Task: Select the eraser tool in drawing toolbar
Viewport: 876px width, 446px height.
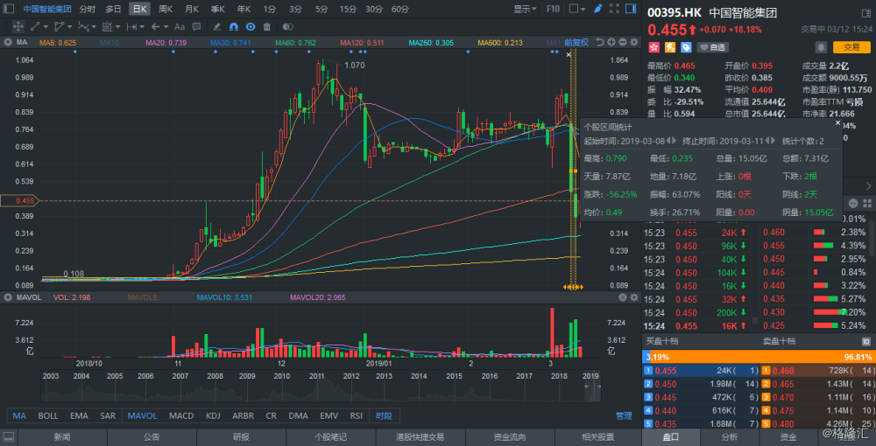Action: coord(217,26)
